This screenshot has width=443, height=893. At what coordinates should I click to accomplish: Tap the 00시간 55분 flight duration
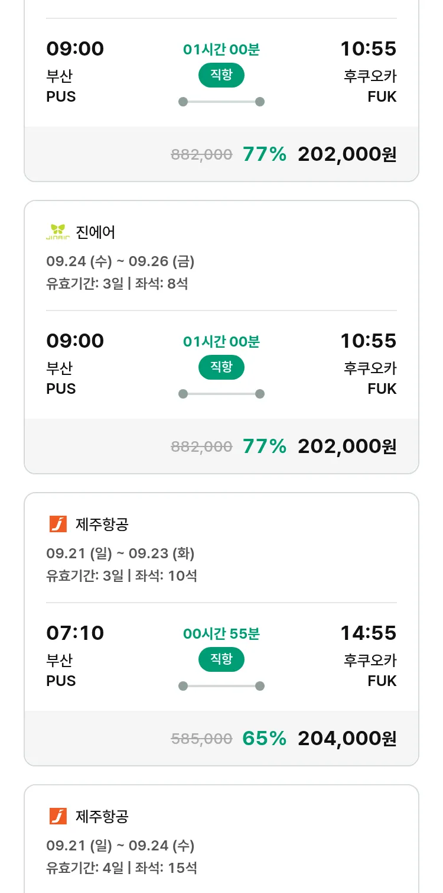(221, 634)
